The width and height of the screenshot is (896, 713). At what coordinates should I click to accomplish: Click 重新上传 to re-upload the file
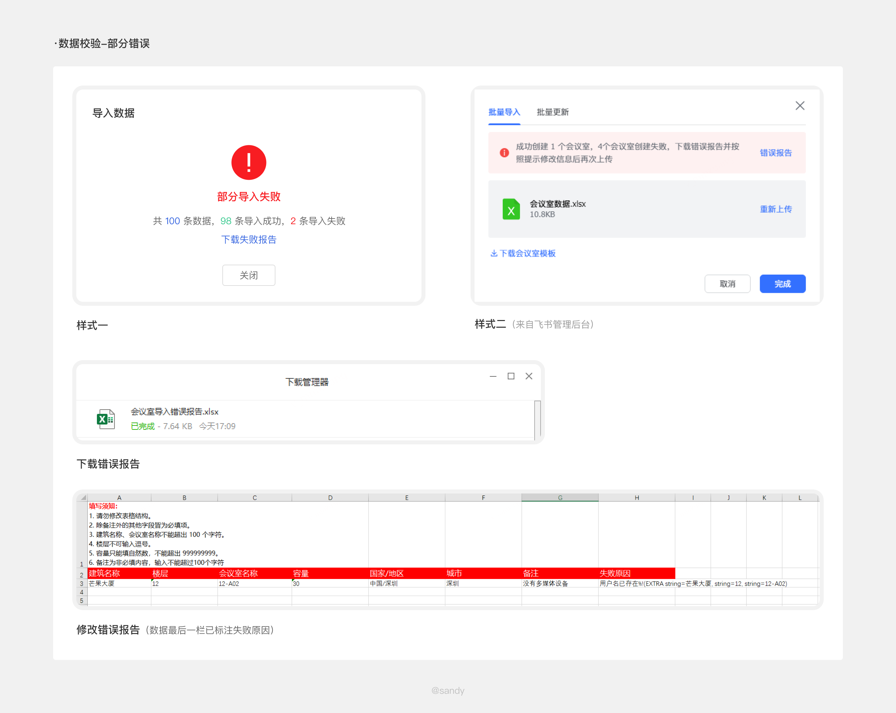pyautogui.click(x=776, y=209)
